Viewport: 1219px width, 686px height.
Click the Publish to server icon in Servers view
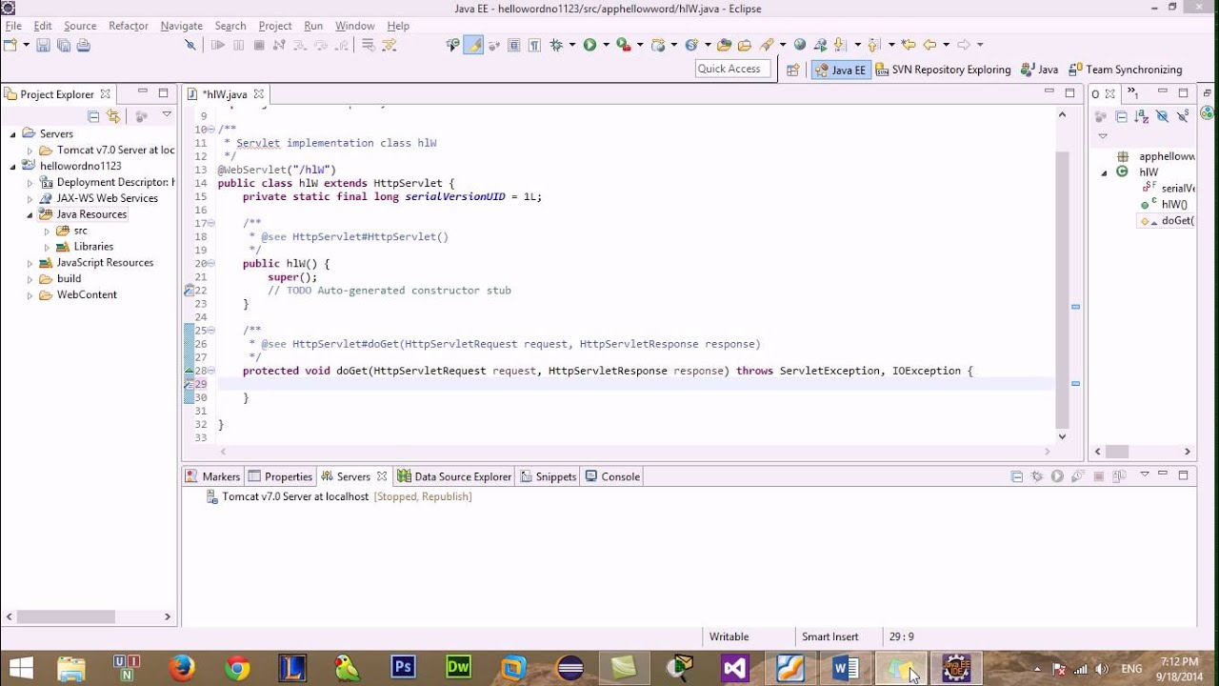1119,476
